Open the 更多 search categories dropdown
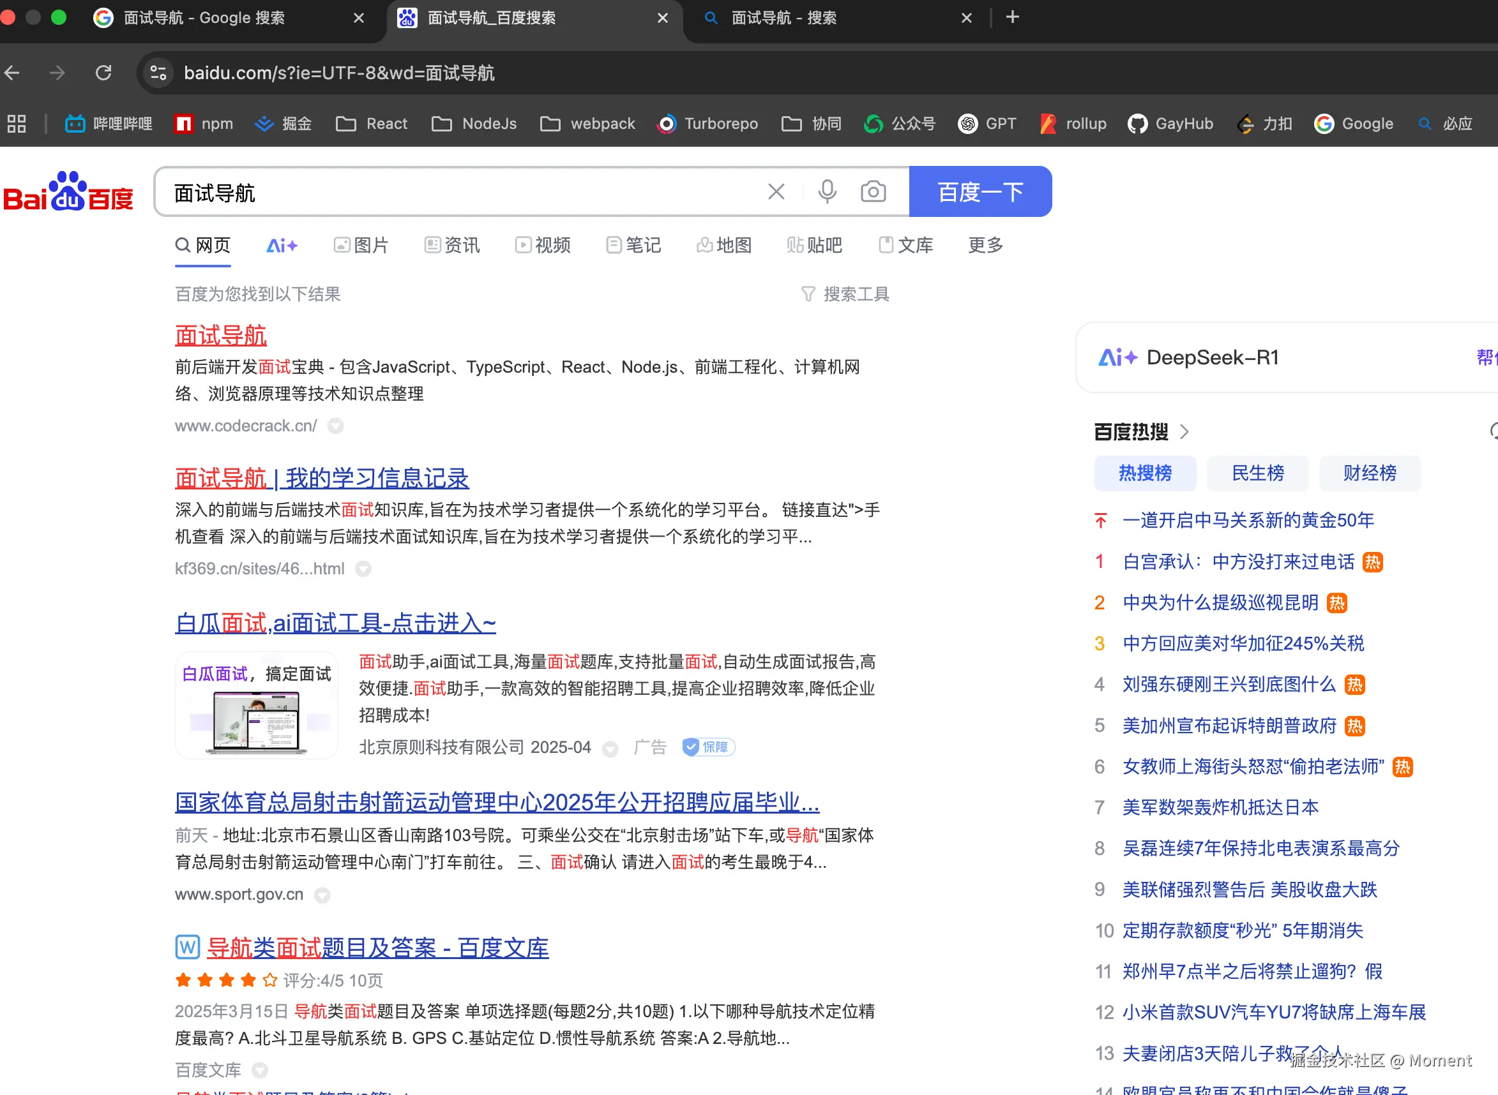The image size is (1498, 1095). click(x=984, y=244)
